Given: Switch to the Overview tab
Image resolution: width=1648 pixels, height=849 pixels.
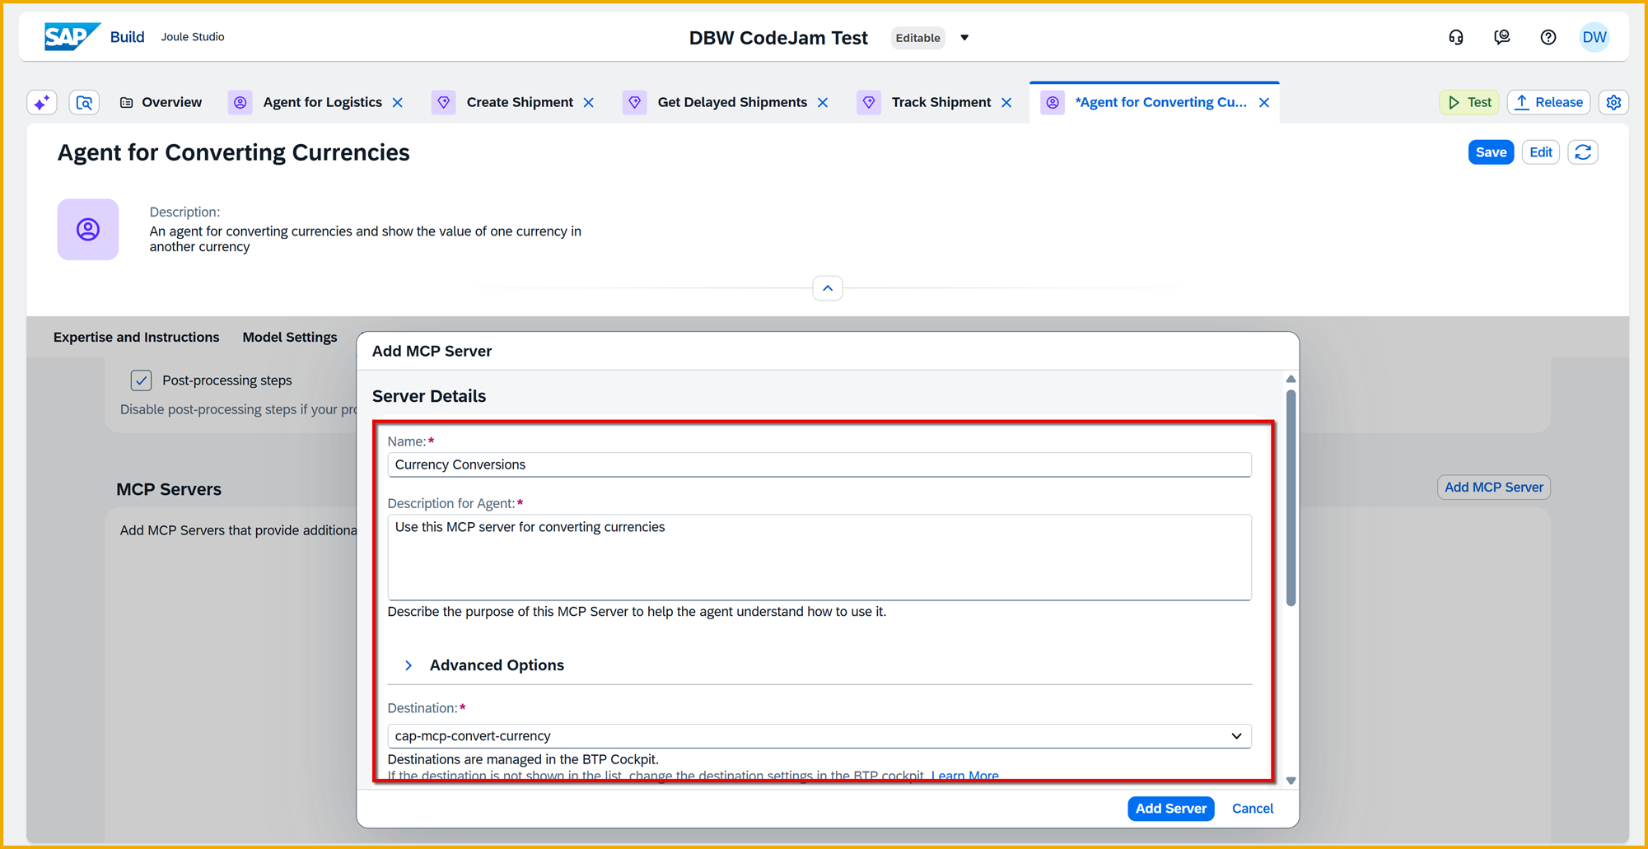Looking at the screenshot, I should click(161, 102).
